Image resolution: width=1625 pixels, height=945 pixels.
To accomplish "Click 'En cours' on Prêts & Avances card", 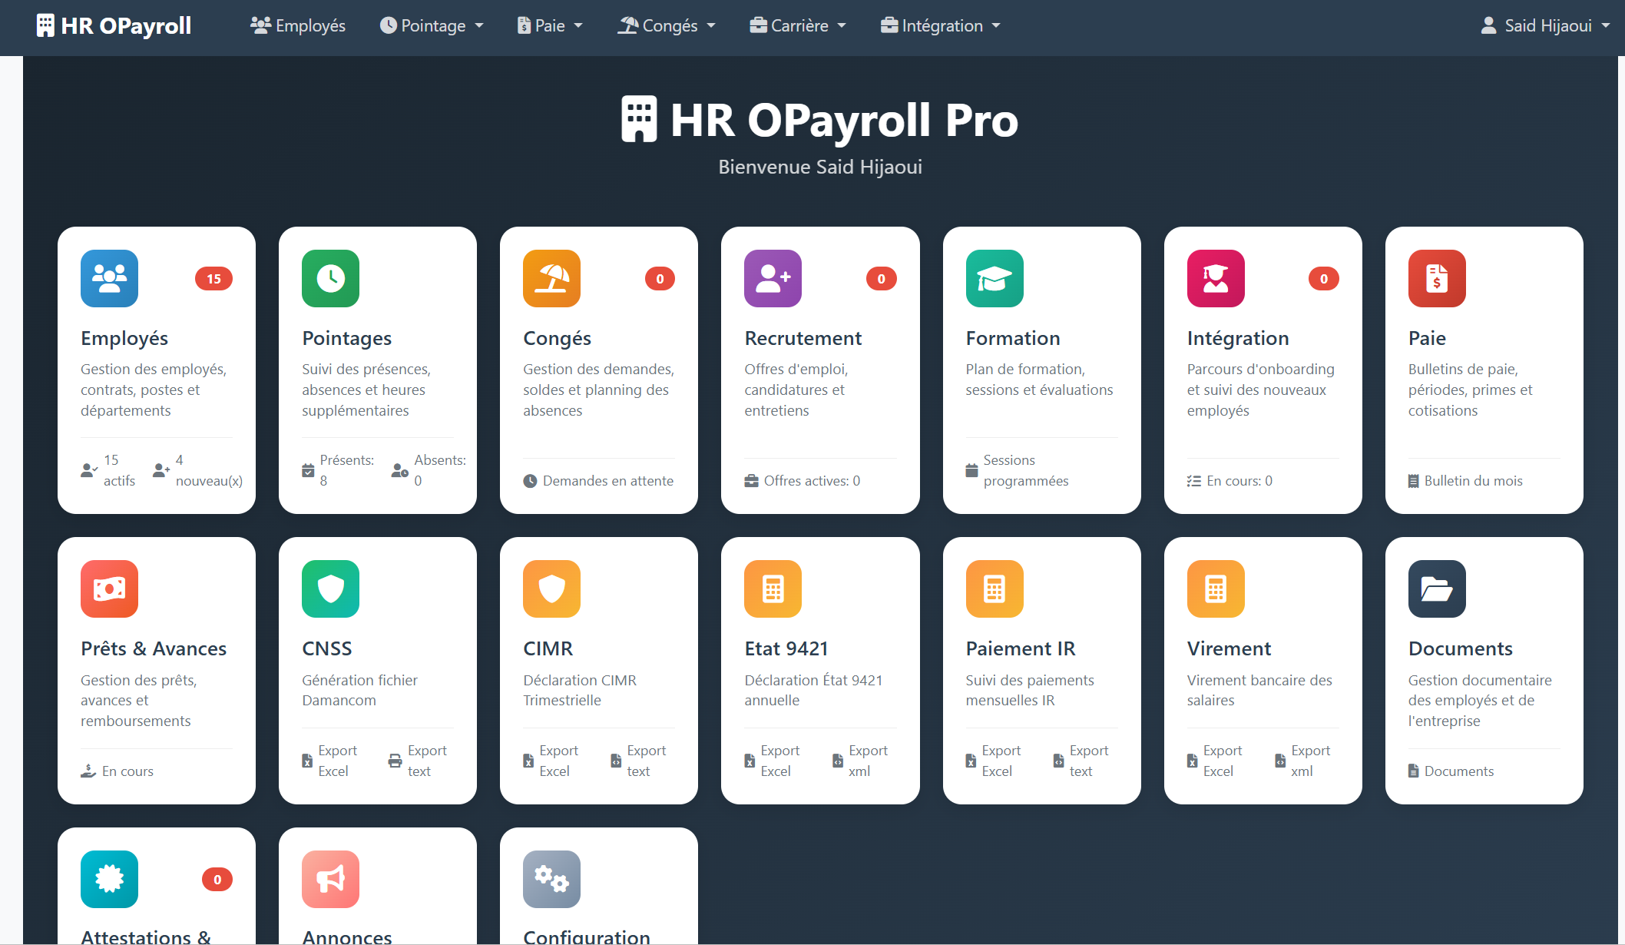I will coord(117,771).
